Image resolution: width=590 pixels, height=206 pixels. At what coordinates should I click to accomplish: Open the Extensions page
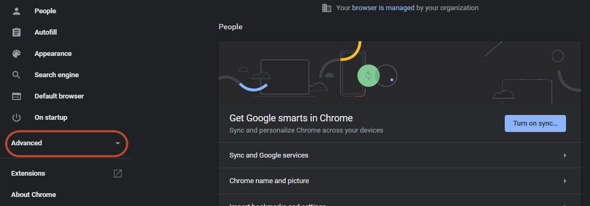pos(28,174)
